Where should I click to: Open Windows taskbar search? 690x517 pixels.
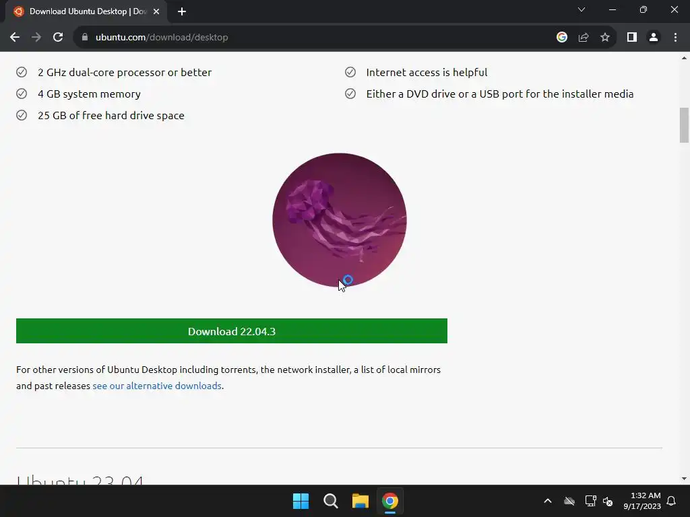point(330,501)
